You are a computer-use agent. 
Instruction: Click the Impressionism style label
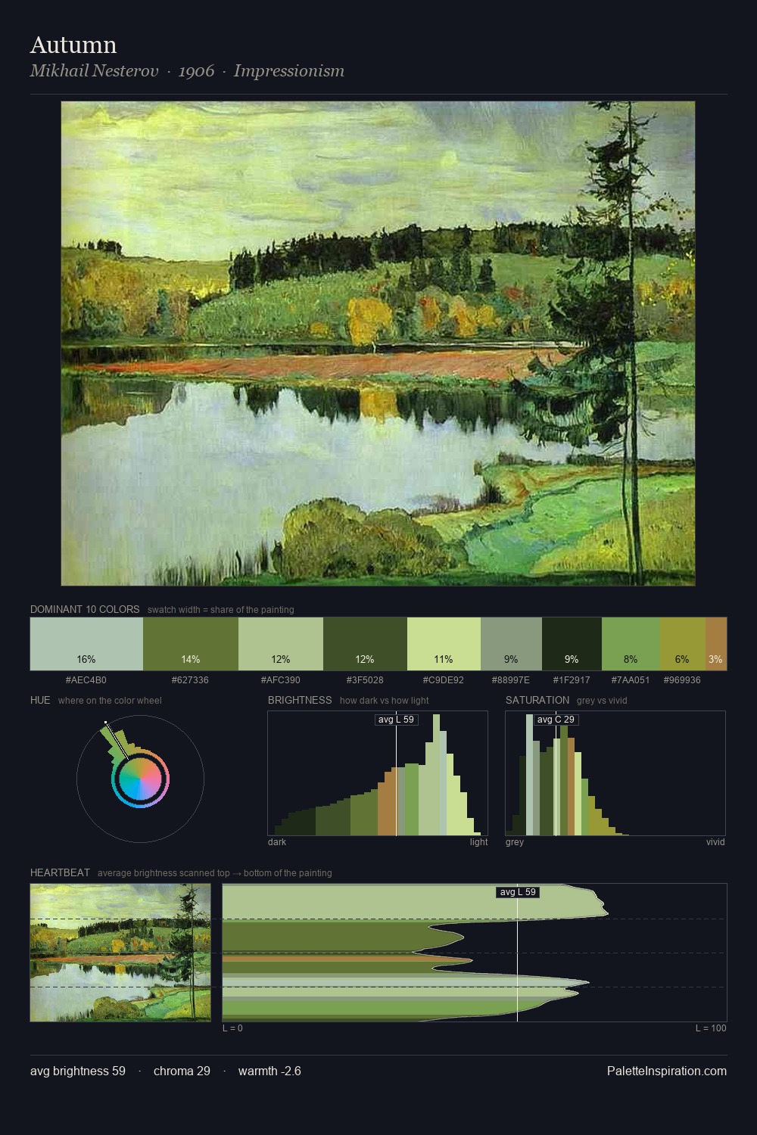point(289,71)
